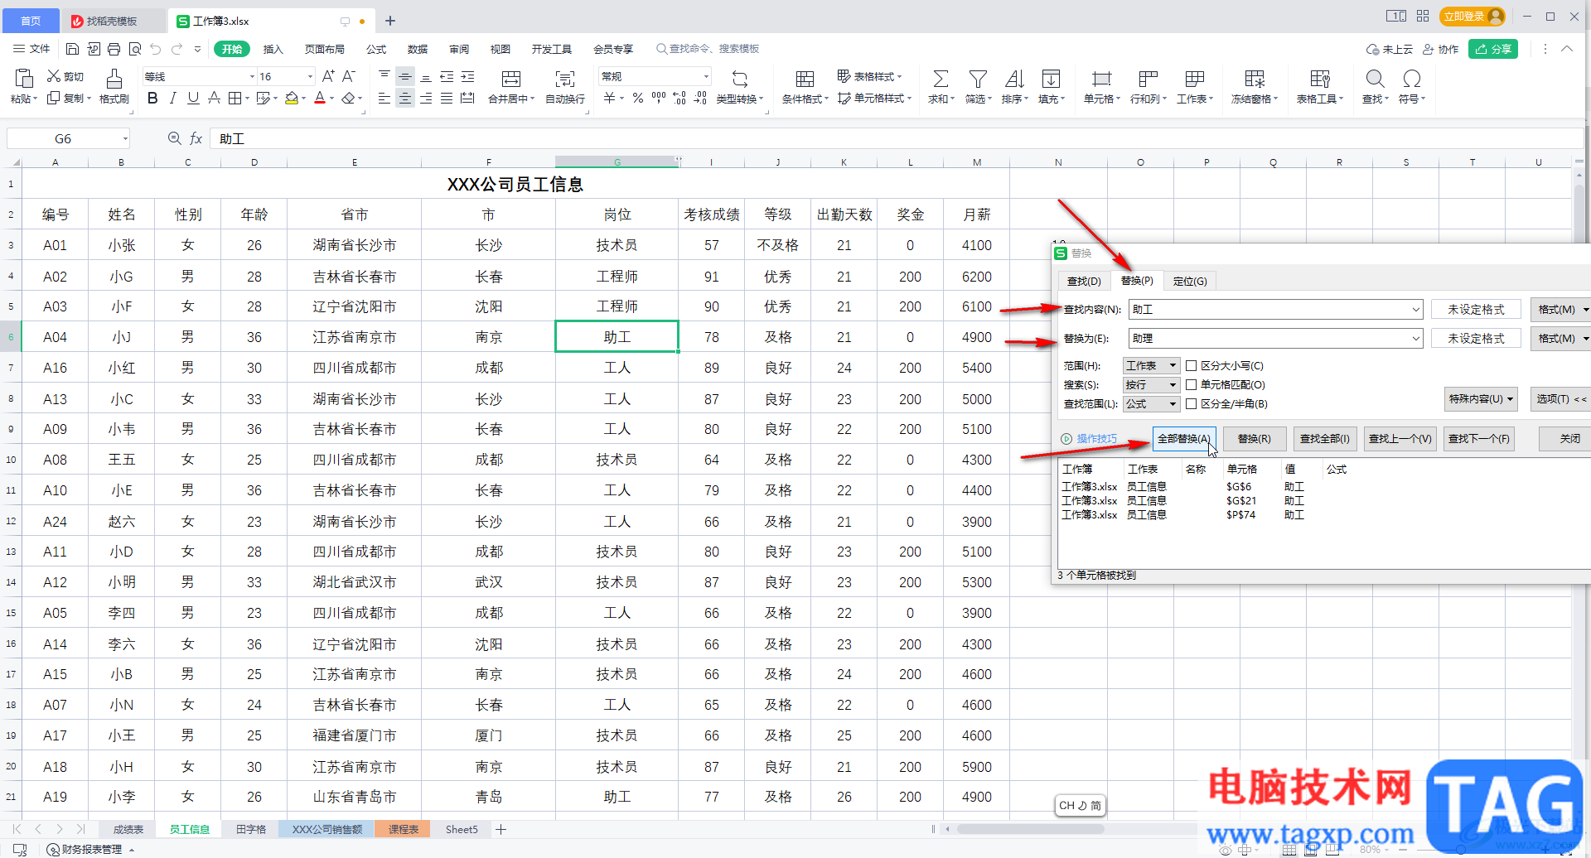Switch to the Page Layout (页面布局) tab
Viewport: 1591px width, 858px height.
click(x=324, y=49)
